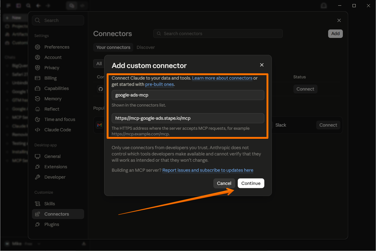Click the Plugins plug icon

(x=38, y=224)
